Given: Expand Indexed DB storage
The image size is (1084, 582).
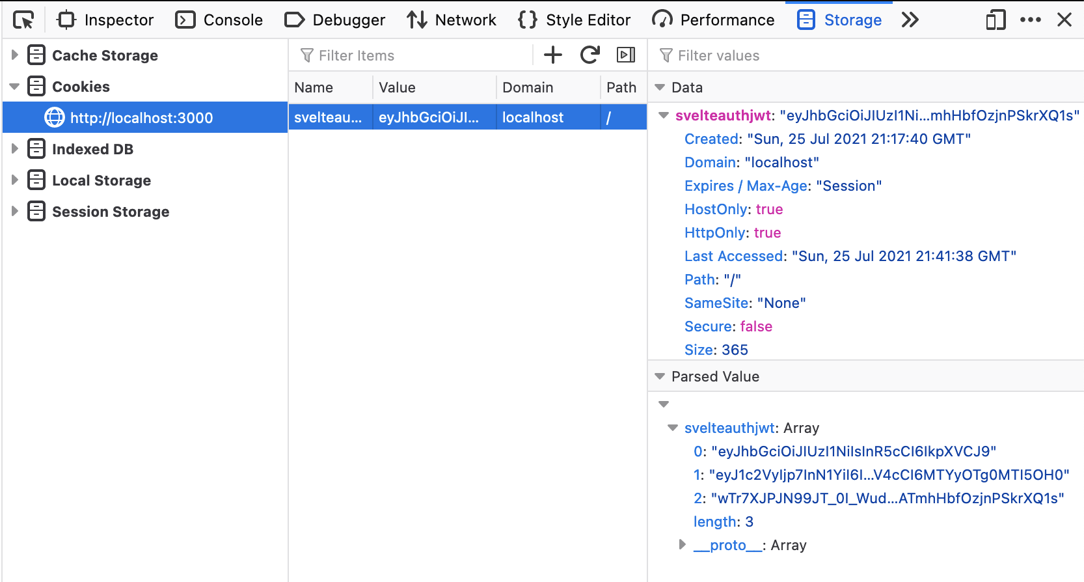Looking at the screenshot, I should click(x=14, y=149).
